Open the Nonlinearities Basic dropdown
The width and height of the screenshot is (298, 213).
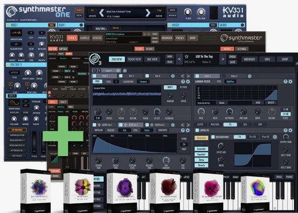click(222, 103)
